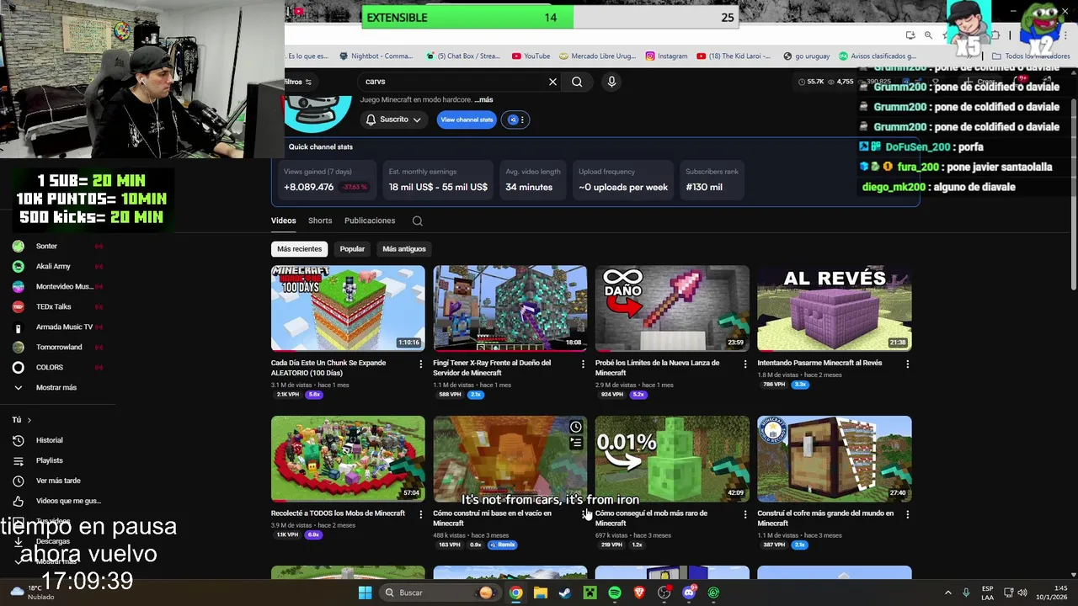The image size is (1078, 606).
Task: Select the 'Popular' sort chip
Action: (352, 249)
